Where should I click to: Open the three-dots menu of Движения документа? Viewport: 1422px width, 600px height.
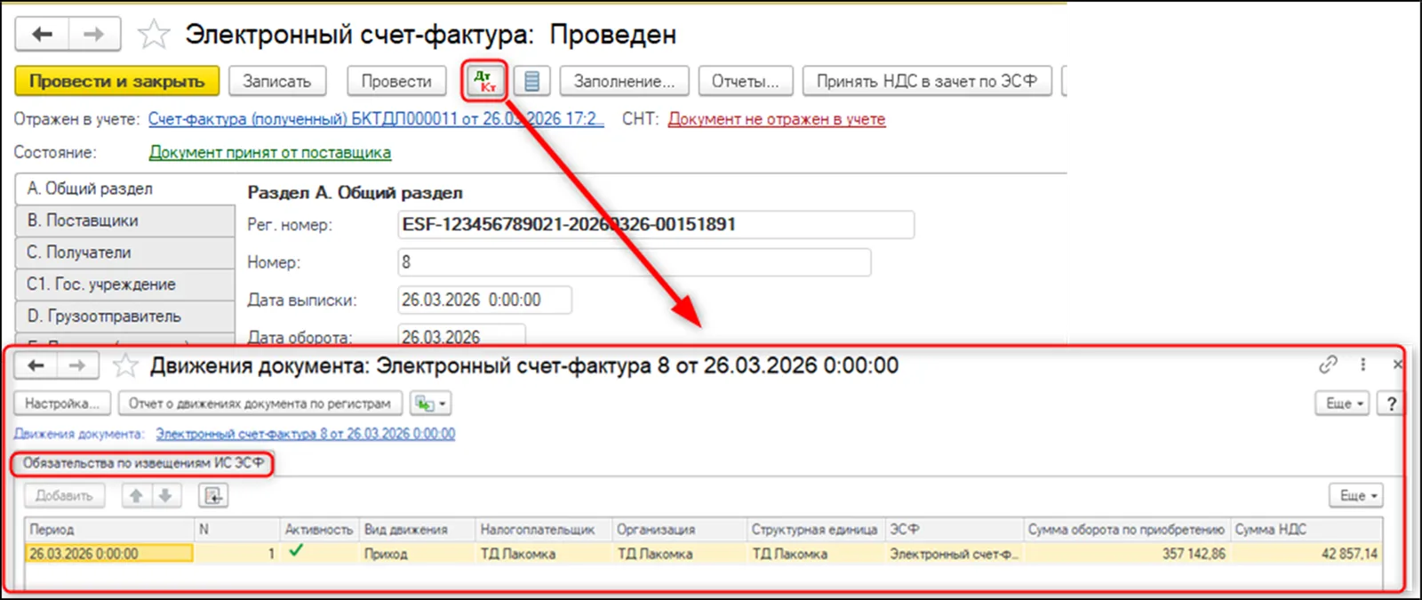click(1362, 364)
